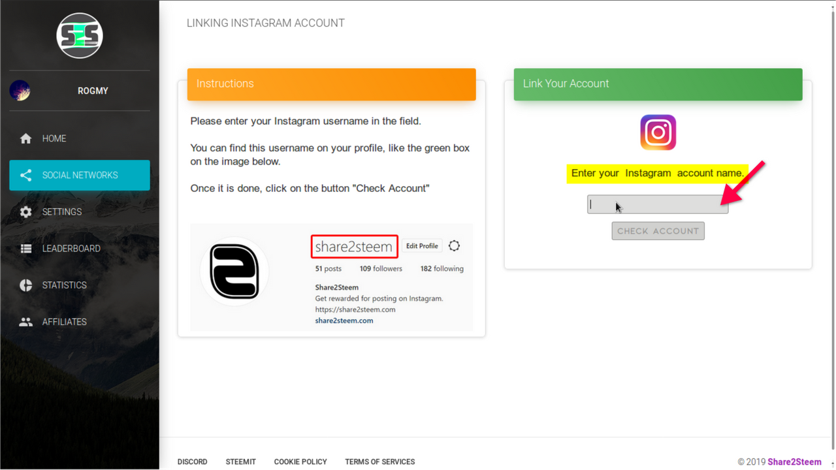Image resolution: width=836 pixels, height=470 pixels.
Task: Click the Statistics pie chart icon
Action: tap(25, 285)
